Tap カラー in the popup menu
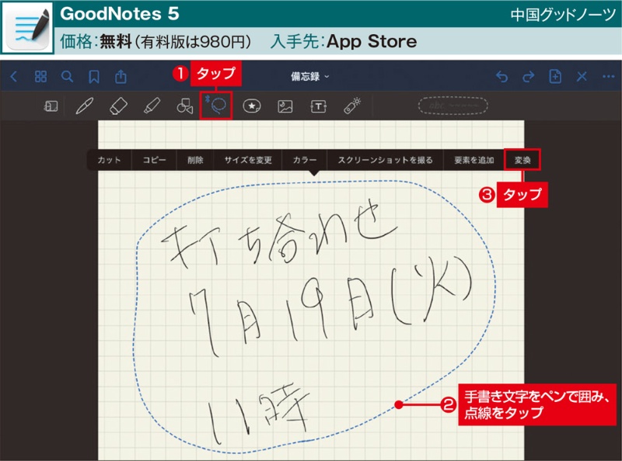This screenshot has width=622, height=461. click(304, 160)
